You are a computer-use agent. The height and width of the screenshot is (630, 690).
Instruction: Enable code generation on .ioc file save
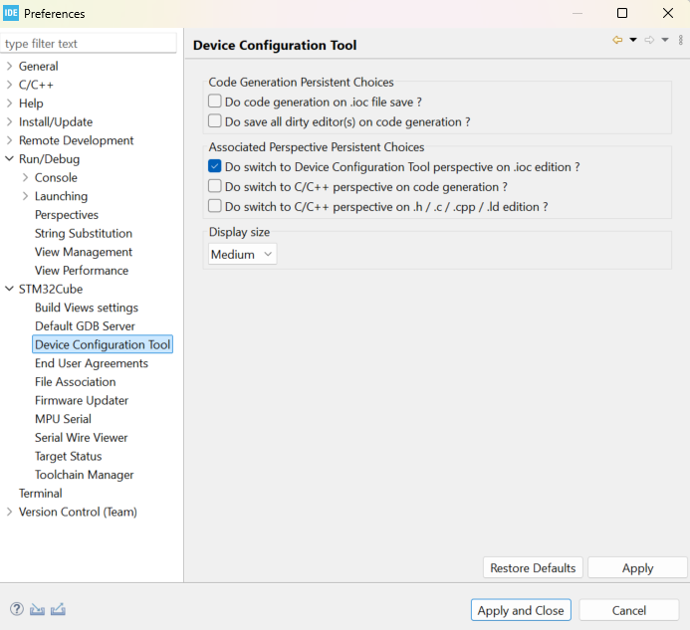pos(215,102)
